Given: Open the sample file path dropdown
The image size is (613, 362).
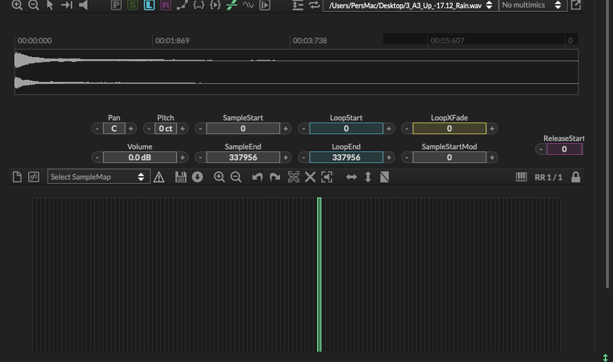Looking at the screenshot, I should [411, 5].
